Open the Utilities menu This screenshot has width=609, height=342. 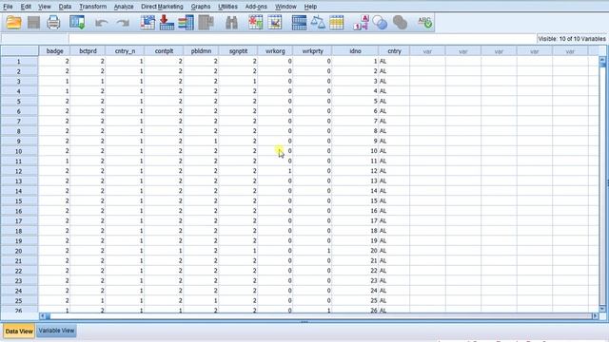[x=227, y=7]
